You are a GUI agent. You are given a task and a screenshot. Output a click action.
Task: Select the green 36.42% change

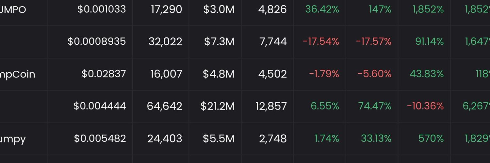(x=322, y=9)
